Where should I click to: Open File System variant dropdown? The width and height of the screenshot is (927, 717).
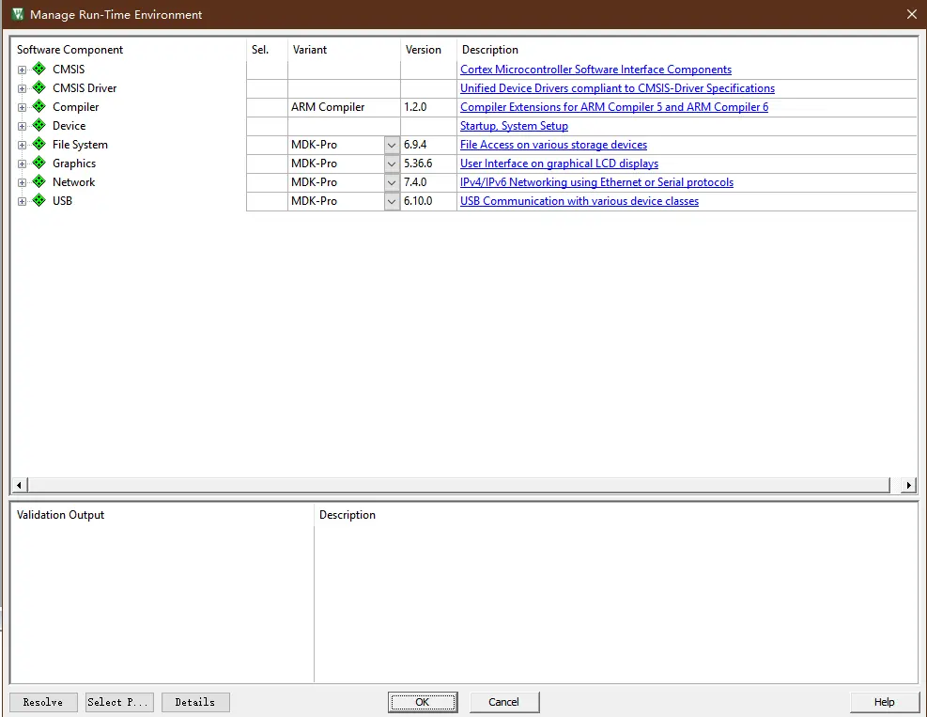coord(392,145)
